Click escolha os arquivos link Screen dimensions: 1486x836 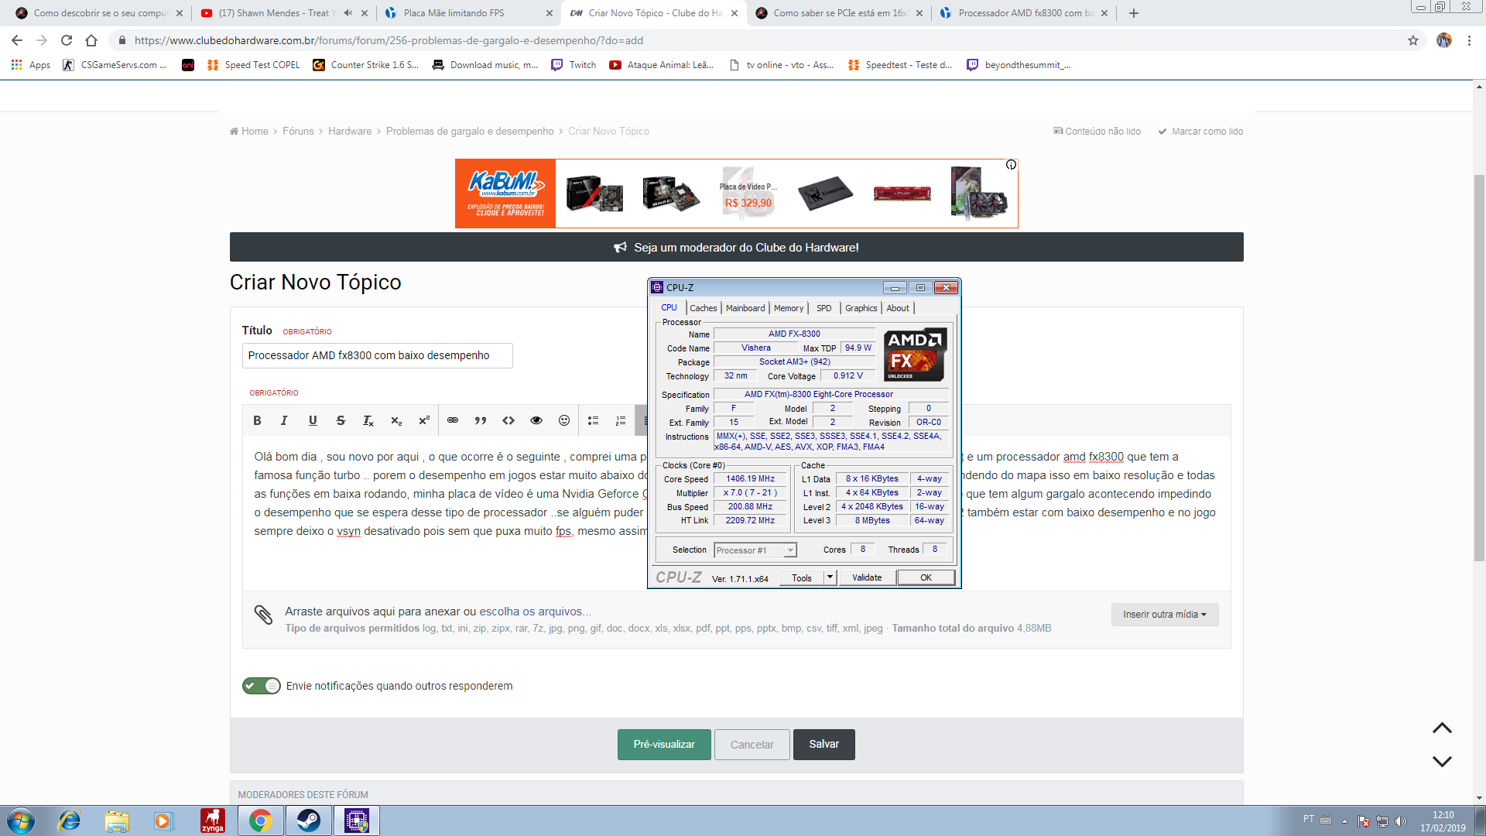coord(535,612)
